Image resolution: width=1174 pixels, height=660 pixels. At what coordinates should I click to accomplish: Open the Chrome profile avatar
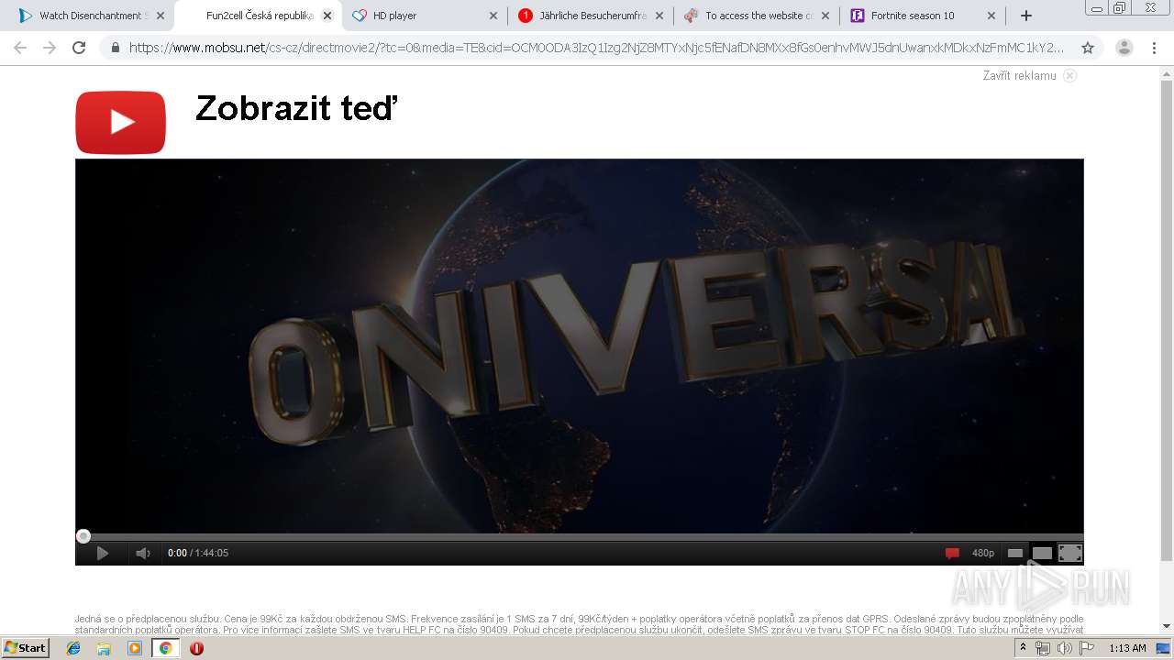tap(1124, 48)
